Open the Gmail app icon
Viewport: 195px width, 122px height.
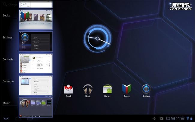point(68,89)
